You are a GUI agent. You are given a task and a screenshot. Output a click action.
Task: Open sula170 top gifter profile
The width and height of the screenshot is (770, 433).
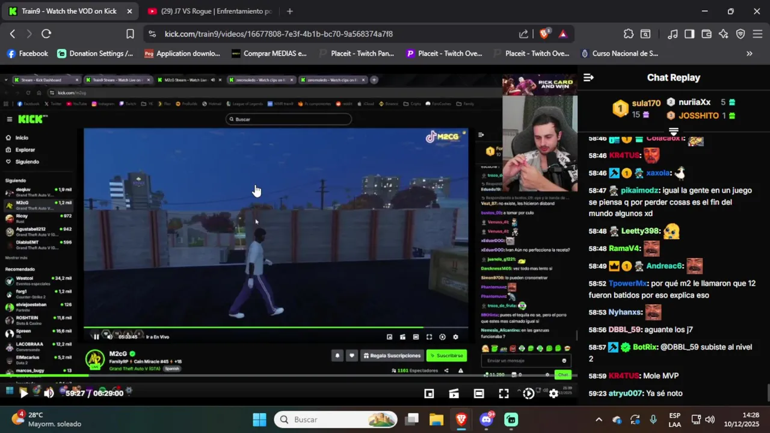[x=646, y=103]
